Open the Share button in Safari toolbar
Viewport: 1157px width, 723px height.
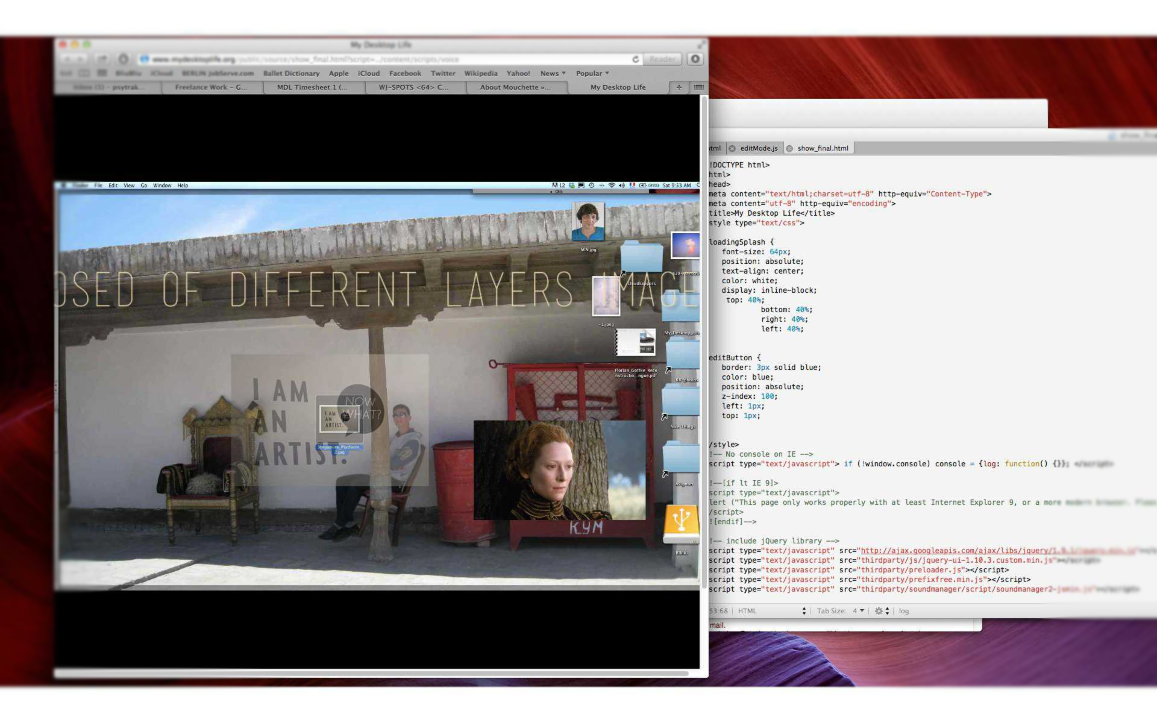coord(102,59)
